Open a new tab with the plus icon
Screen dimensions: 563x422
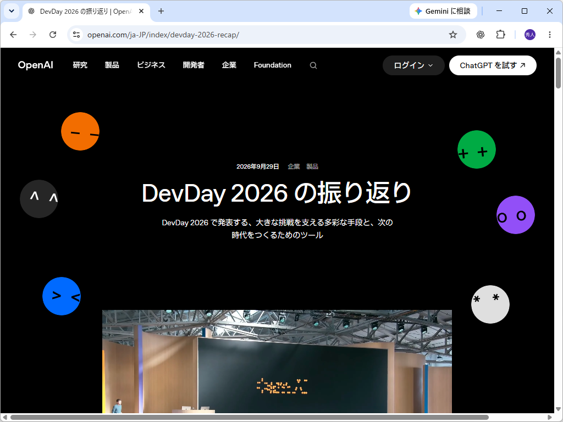point(161,11)
